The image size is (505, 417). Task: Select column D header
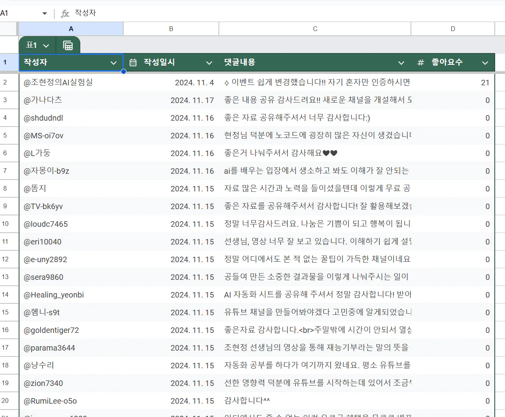453,28
